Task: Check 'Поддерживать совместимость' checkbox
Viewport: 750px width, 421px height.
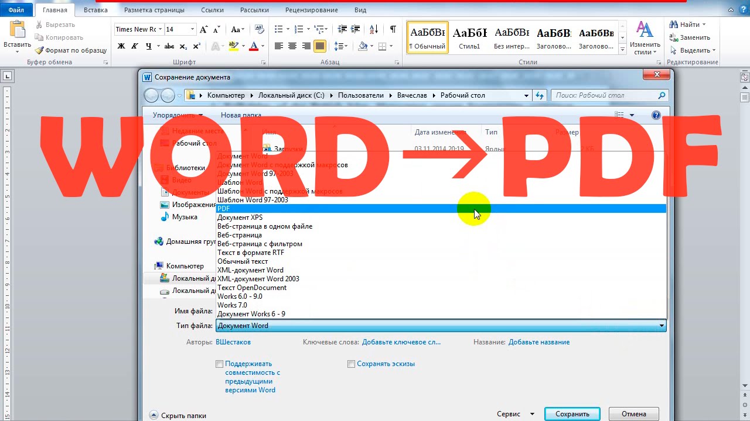Action: 220,364
